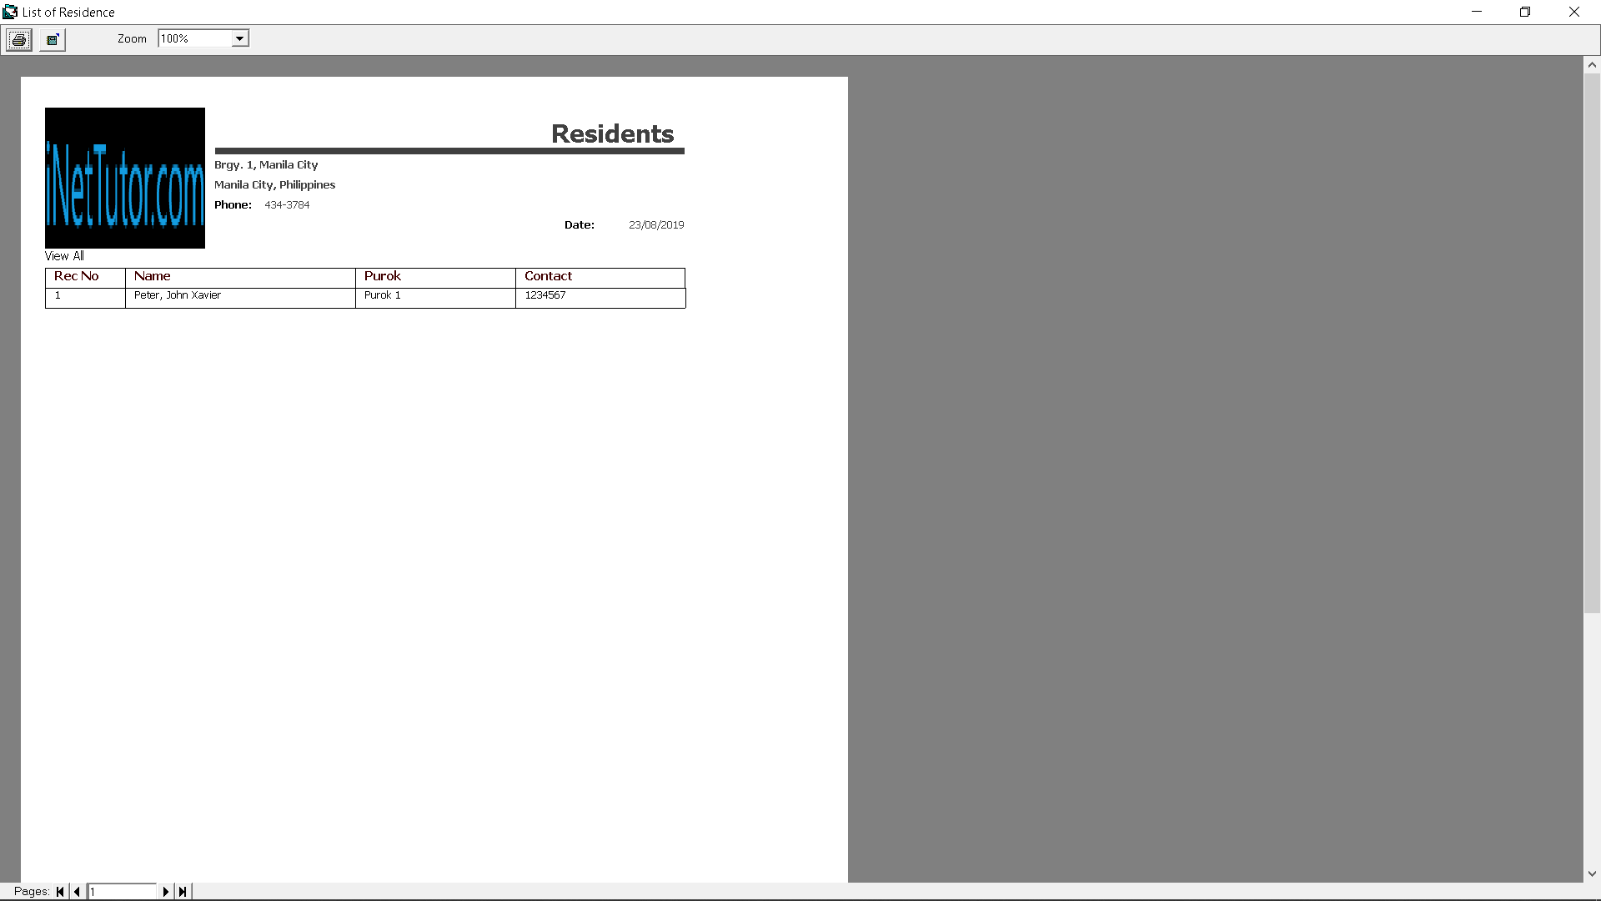Click the iNetTutor.com logo image
The width and height of the screenshot is (1601, 901).
point(124,177)
